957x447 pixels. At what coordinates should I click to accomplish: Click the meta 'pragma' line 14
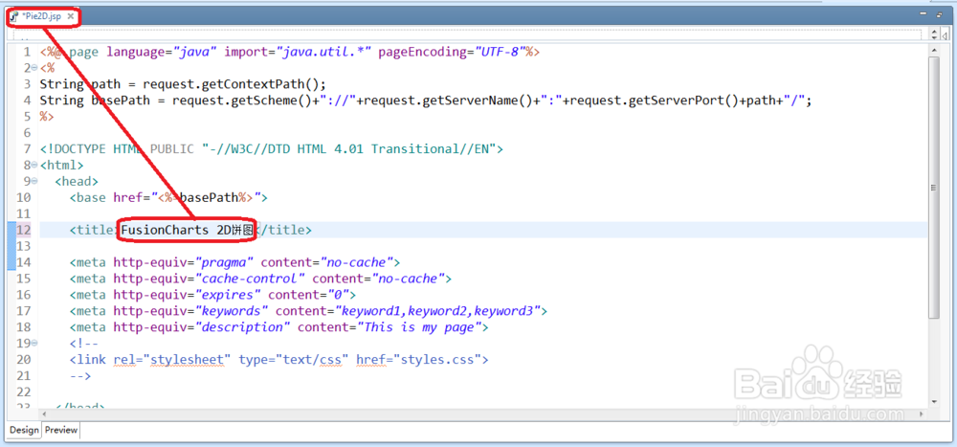[x=234, y=262]
